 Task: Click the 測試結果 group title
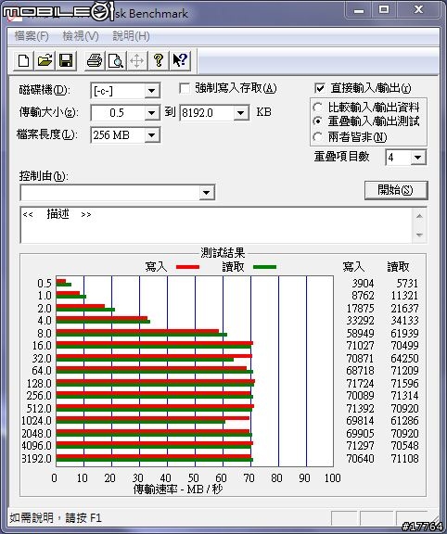(x=223, y=253)
